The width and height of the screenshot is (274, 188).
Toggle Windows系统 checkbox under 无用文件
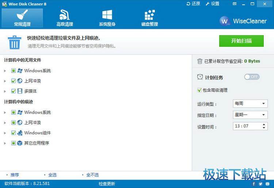coord(14,70)
